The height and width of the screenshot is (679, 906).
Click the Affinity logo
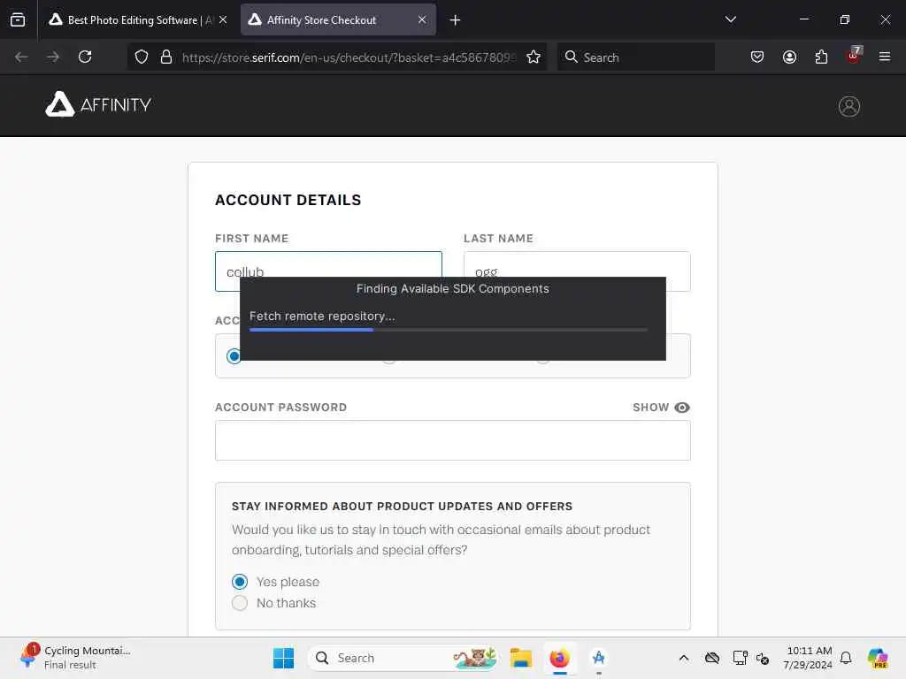[98, 104]
